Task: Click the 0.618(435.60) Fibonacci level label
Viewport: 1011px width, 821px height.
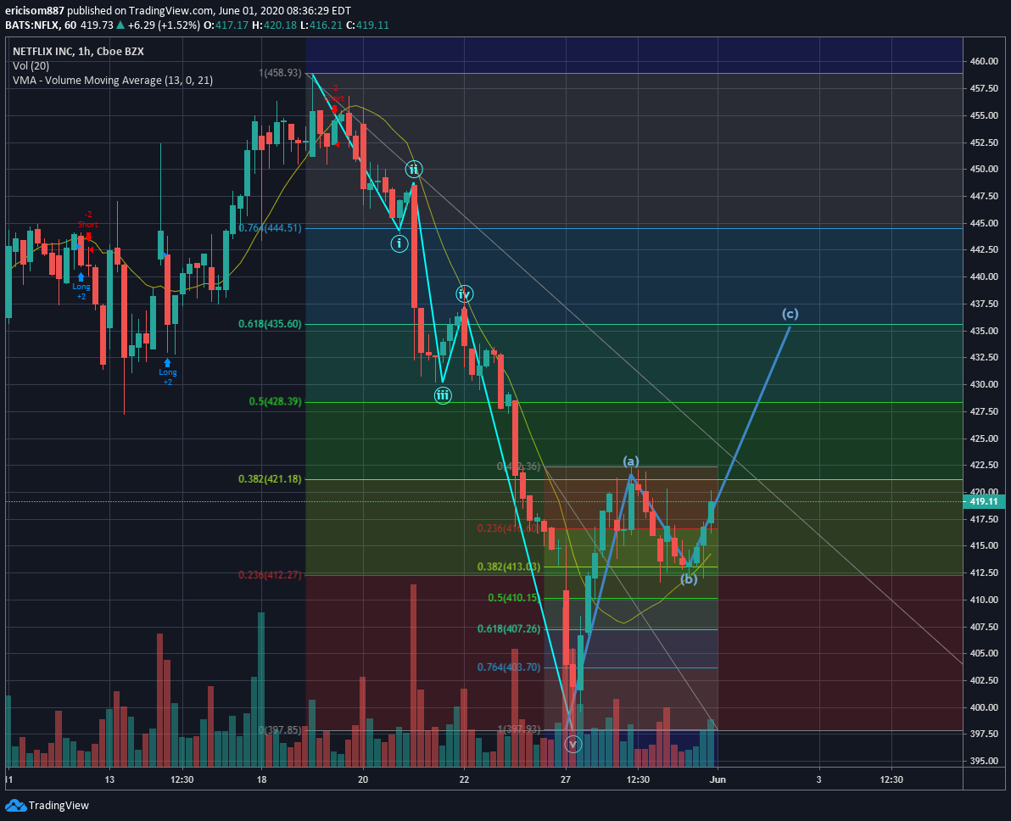Action: tap(270, 324)
